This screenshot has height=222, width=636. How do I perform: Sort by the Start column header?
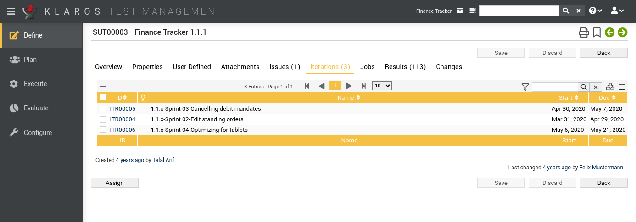[x=569, y=97]
